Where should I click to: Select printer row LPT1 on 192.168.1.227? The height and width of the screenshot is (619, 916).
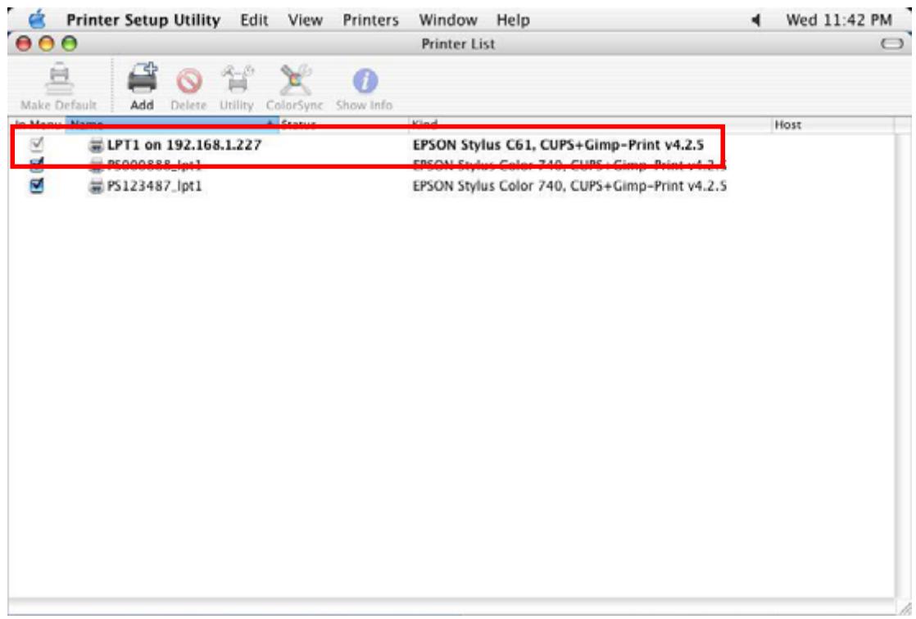coord(451,145)
